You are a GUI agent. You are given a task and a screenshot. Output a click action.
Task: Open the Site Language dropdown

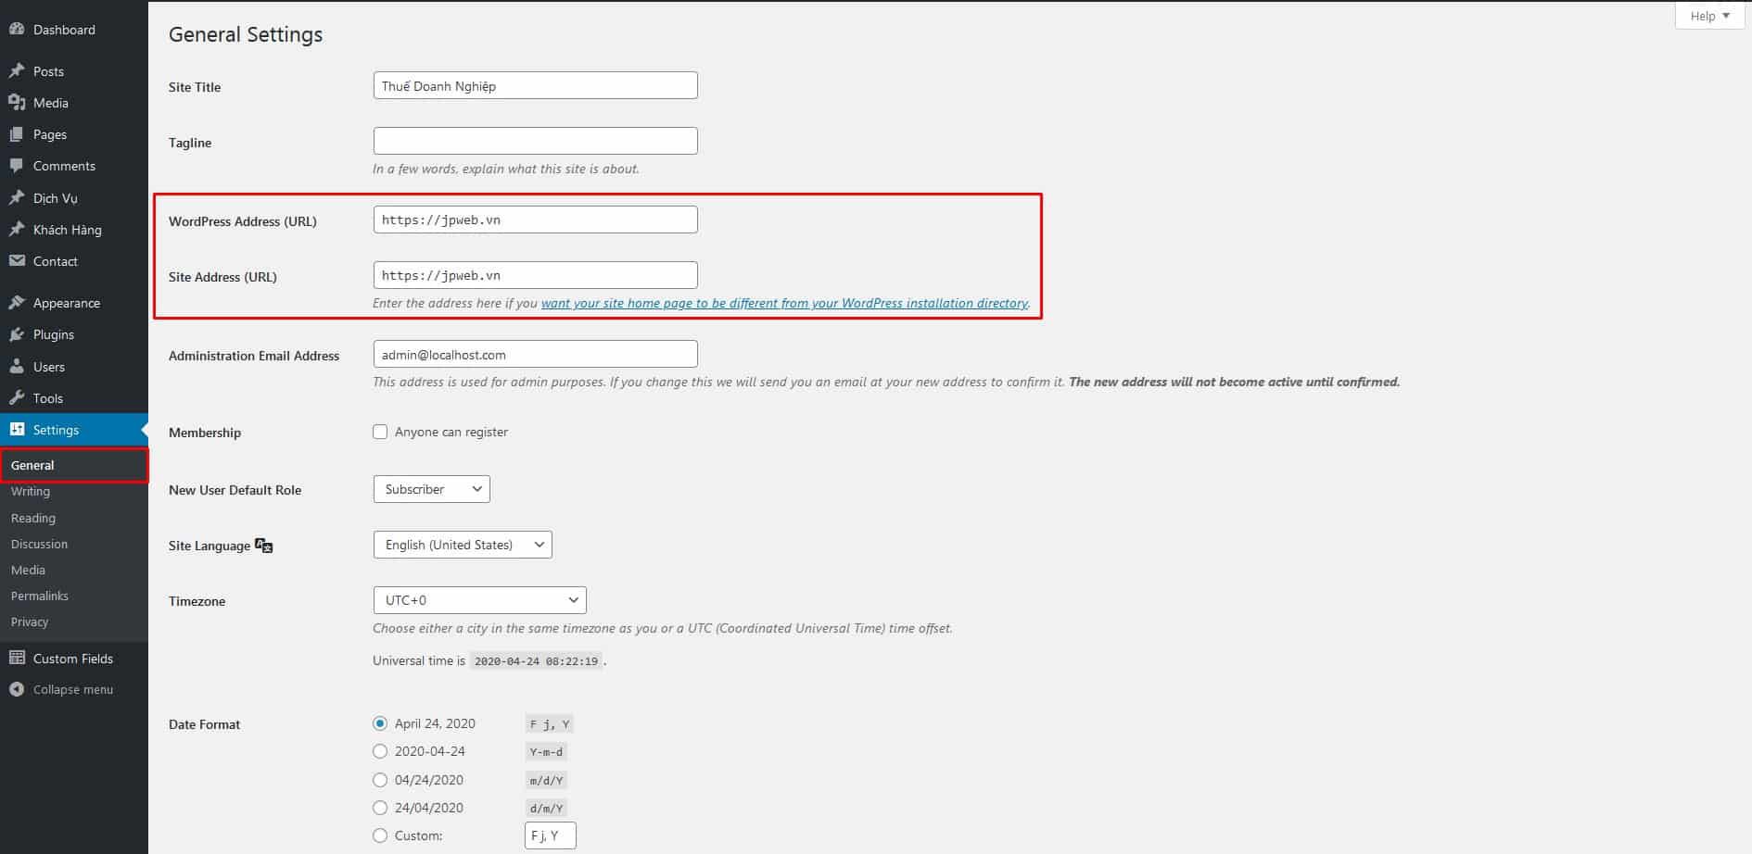(462, 545)
